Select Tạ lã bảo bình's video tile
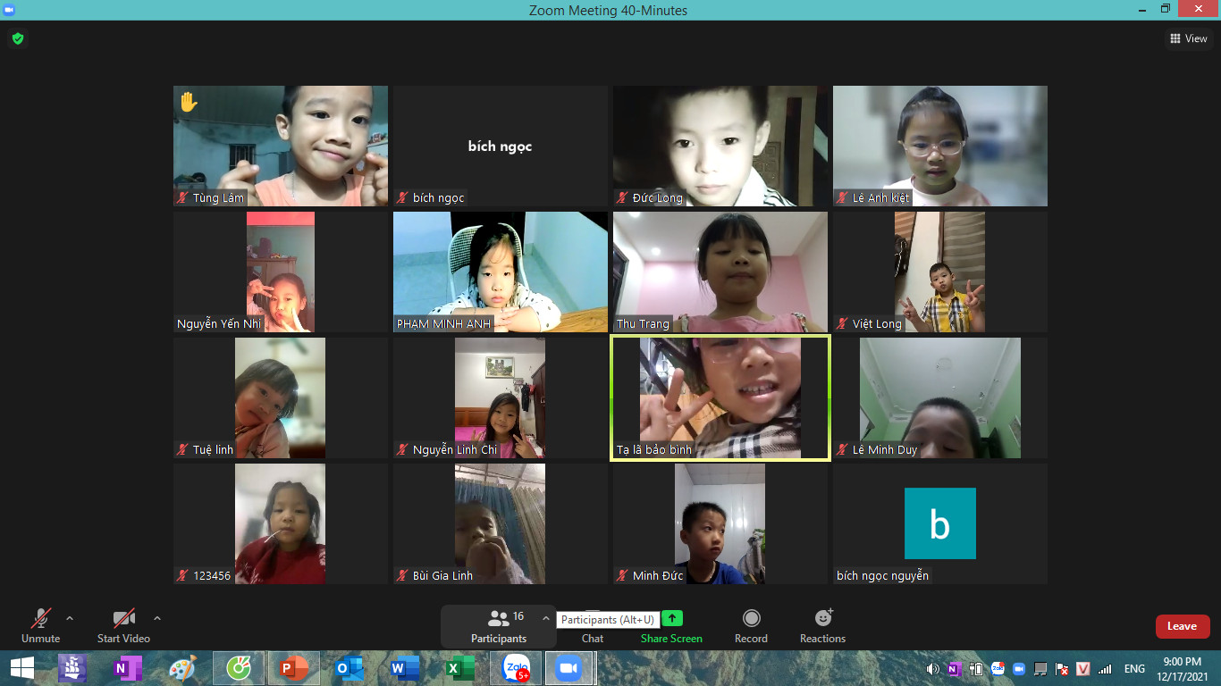Viewport: 1221px width, 686px height. click(720, 397)
